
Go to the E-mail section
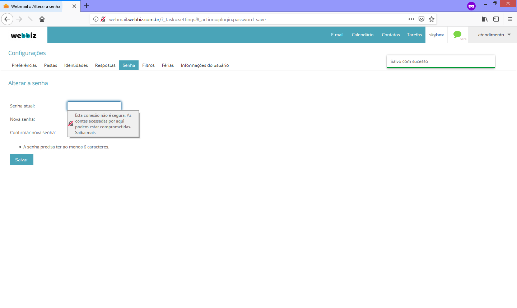pyautogui.click(x=337, y=35)
